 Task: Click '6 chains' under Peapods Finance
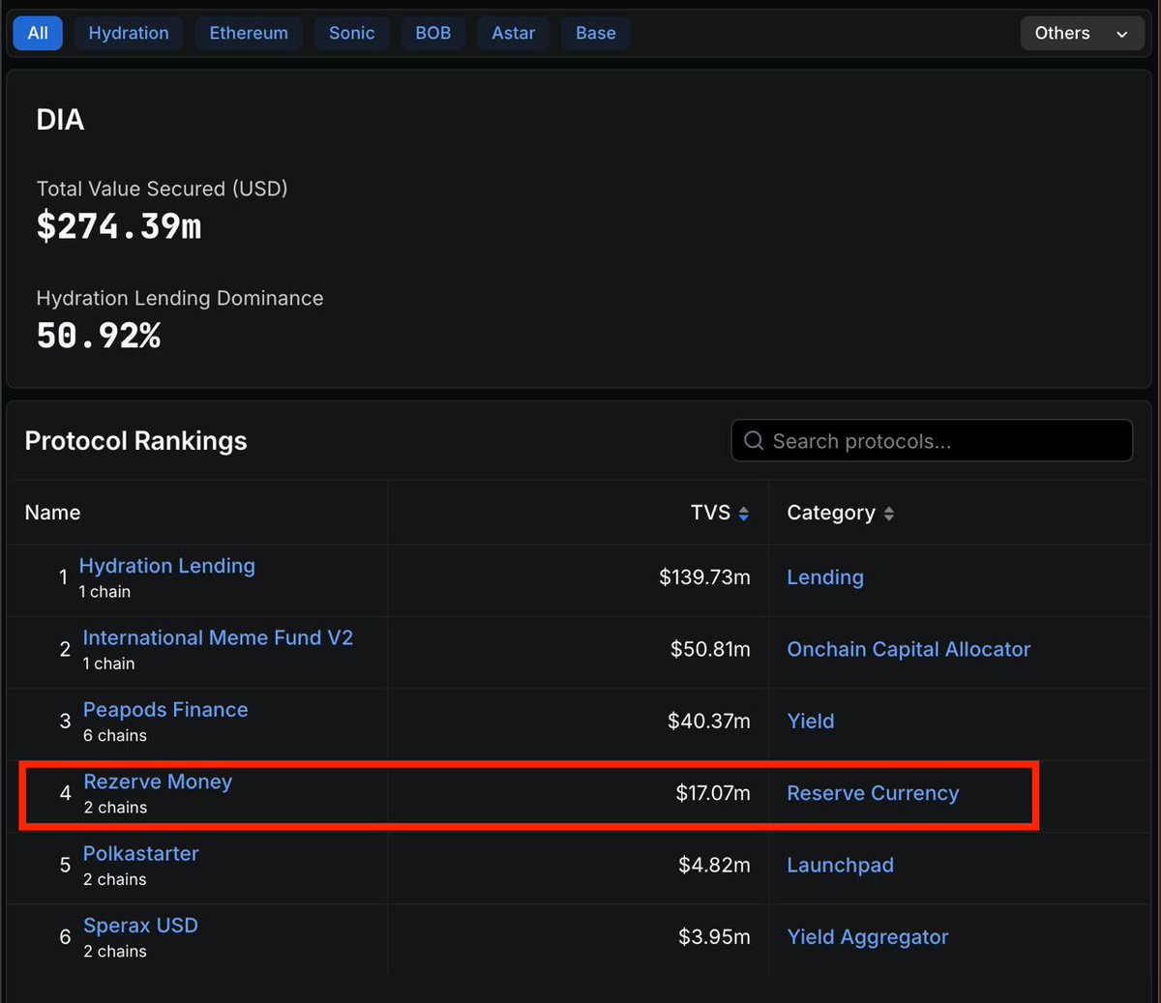[115, 736]
